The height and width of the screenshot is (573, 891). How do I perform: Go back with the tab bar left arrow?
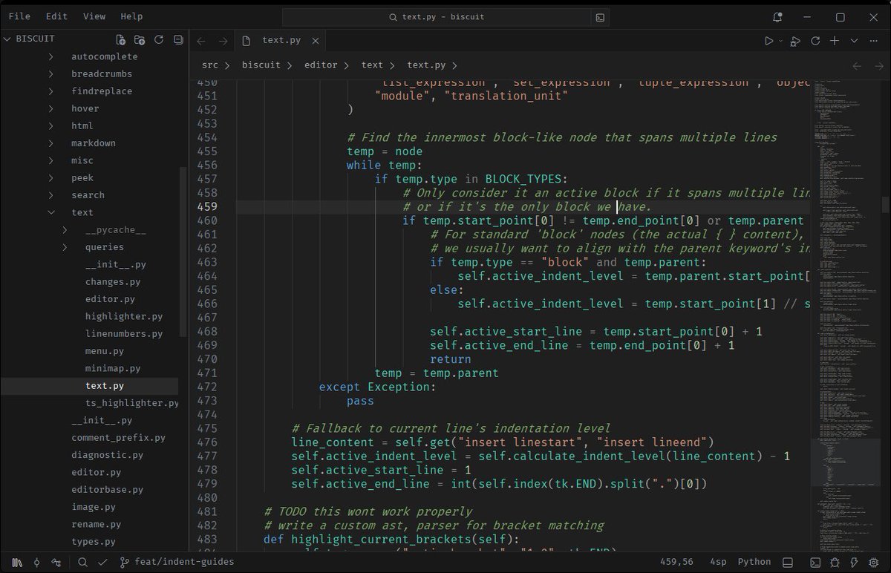click(201, 41)
